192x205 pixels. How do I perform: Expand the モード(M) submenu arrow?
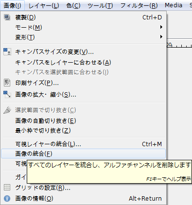[x=161, y=27]
